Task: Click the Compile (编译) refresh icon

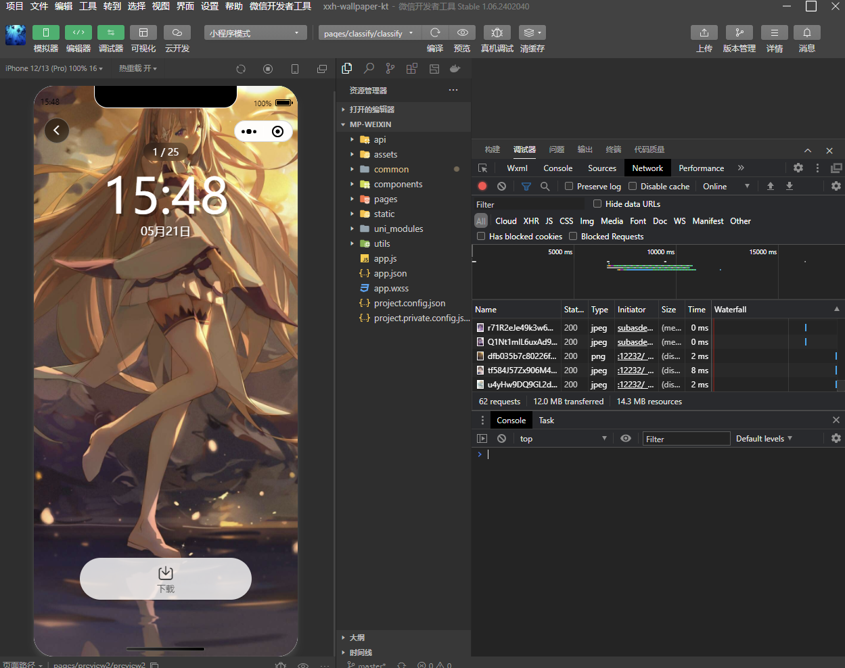Action: (x=435, y=32)
